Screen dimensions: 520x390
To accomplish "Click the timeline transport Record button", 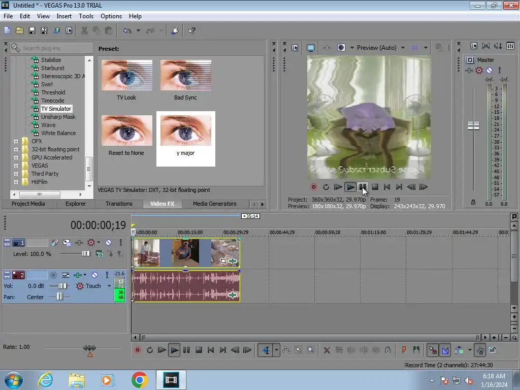I will [137, 350].
